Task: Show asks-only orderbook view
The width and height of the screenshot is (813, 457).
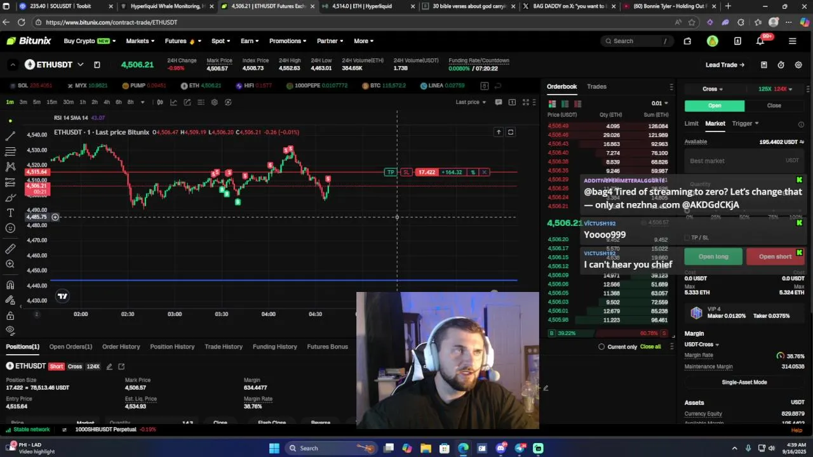Action: (577, 104)
